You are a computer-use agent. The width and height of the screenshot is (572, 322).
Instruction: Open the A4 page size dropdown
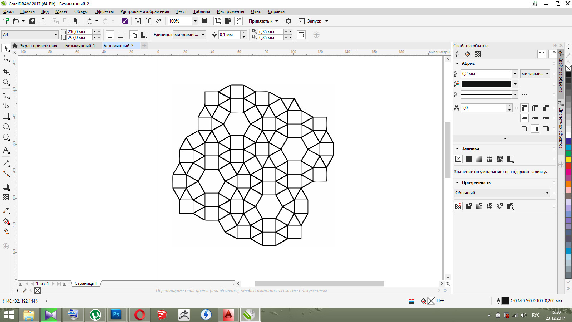click(x=55, y=35)
